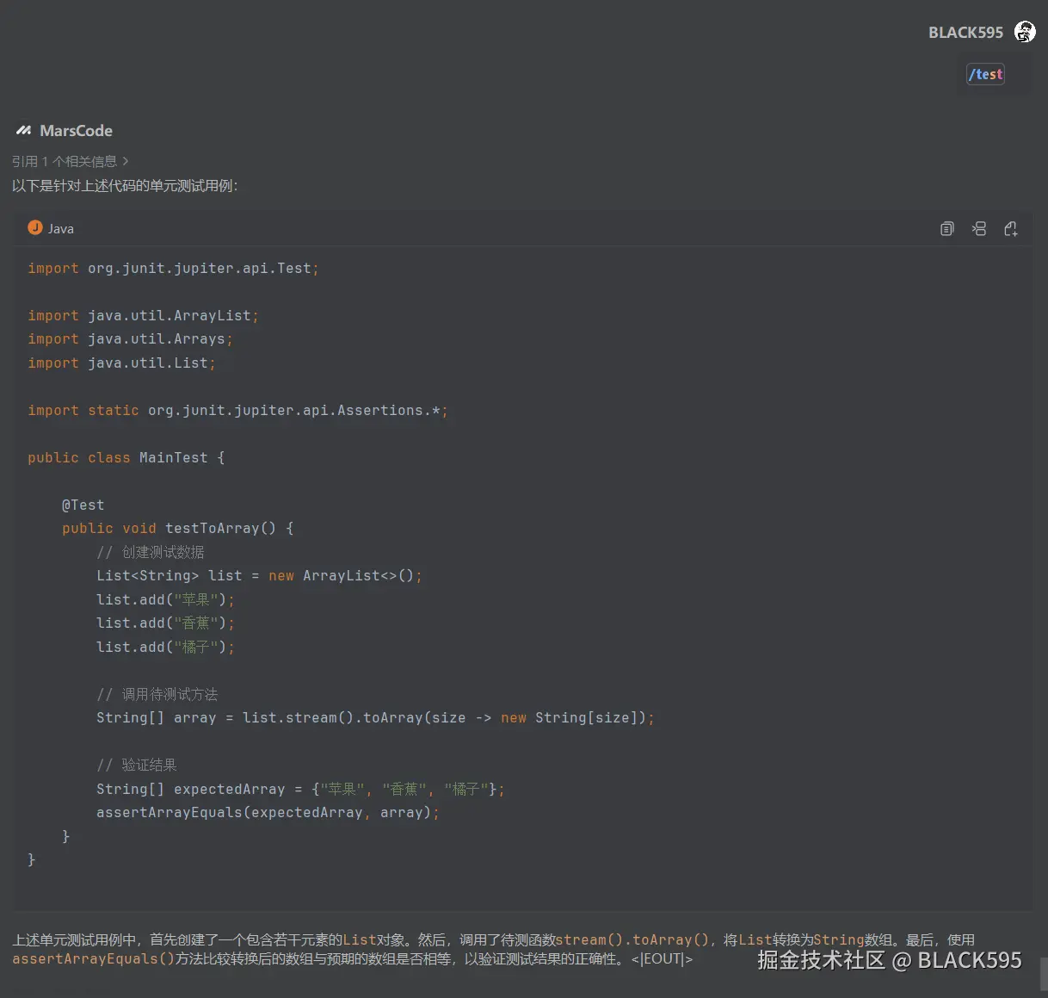Click list.add("苹果") line
The image size is (1048, 998).
[165, 599]
